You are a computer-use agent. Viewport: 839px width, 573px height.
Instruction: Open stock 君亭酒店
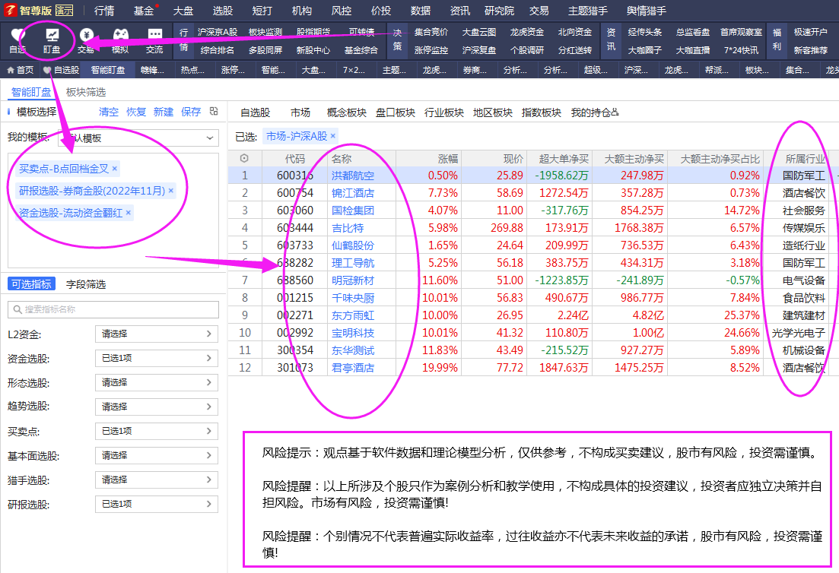click(x=353, y=368)
